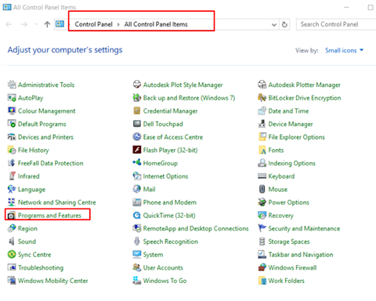Screen dimensions: 376x301
Task: Click the Autodesk Plot Style Manager icon
Action: coord(137,85)
